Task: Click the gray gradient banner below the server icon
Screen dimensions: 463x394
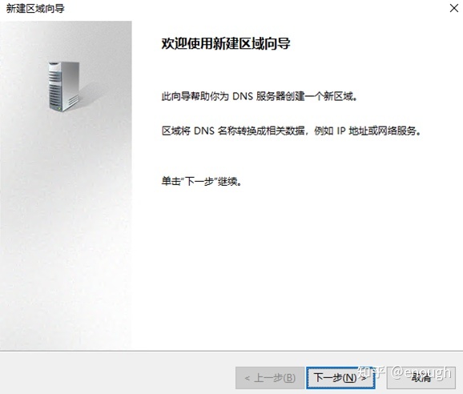Action: click(x=66, y=230)
